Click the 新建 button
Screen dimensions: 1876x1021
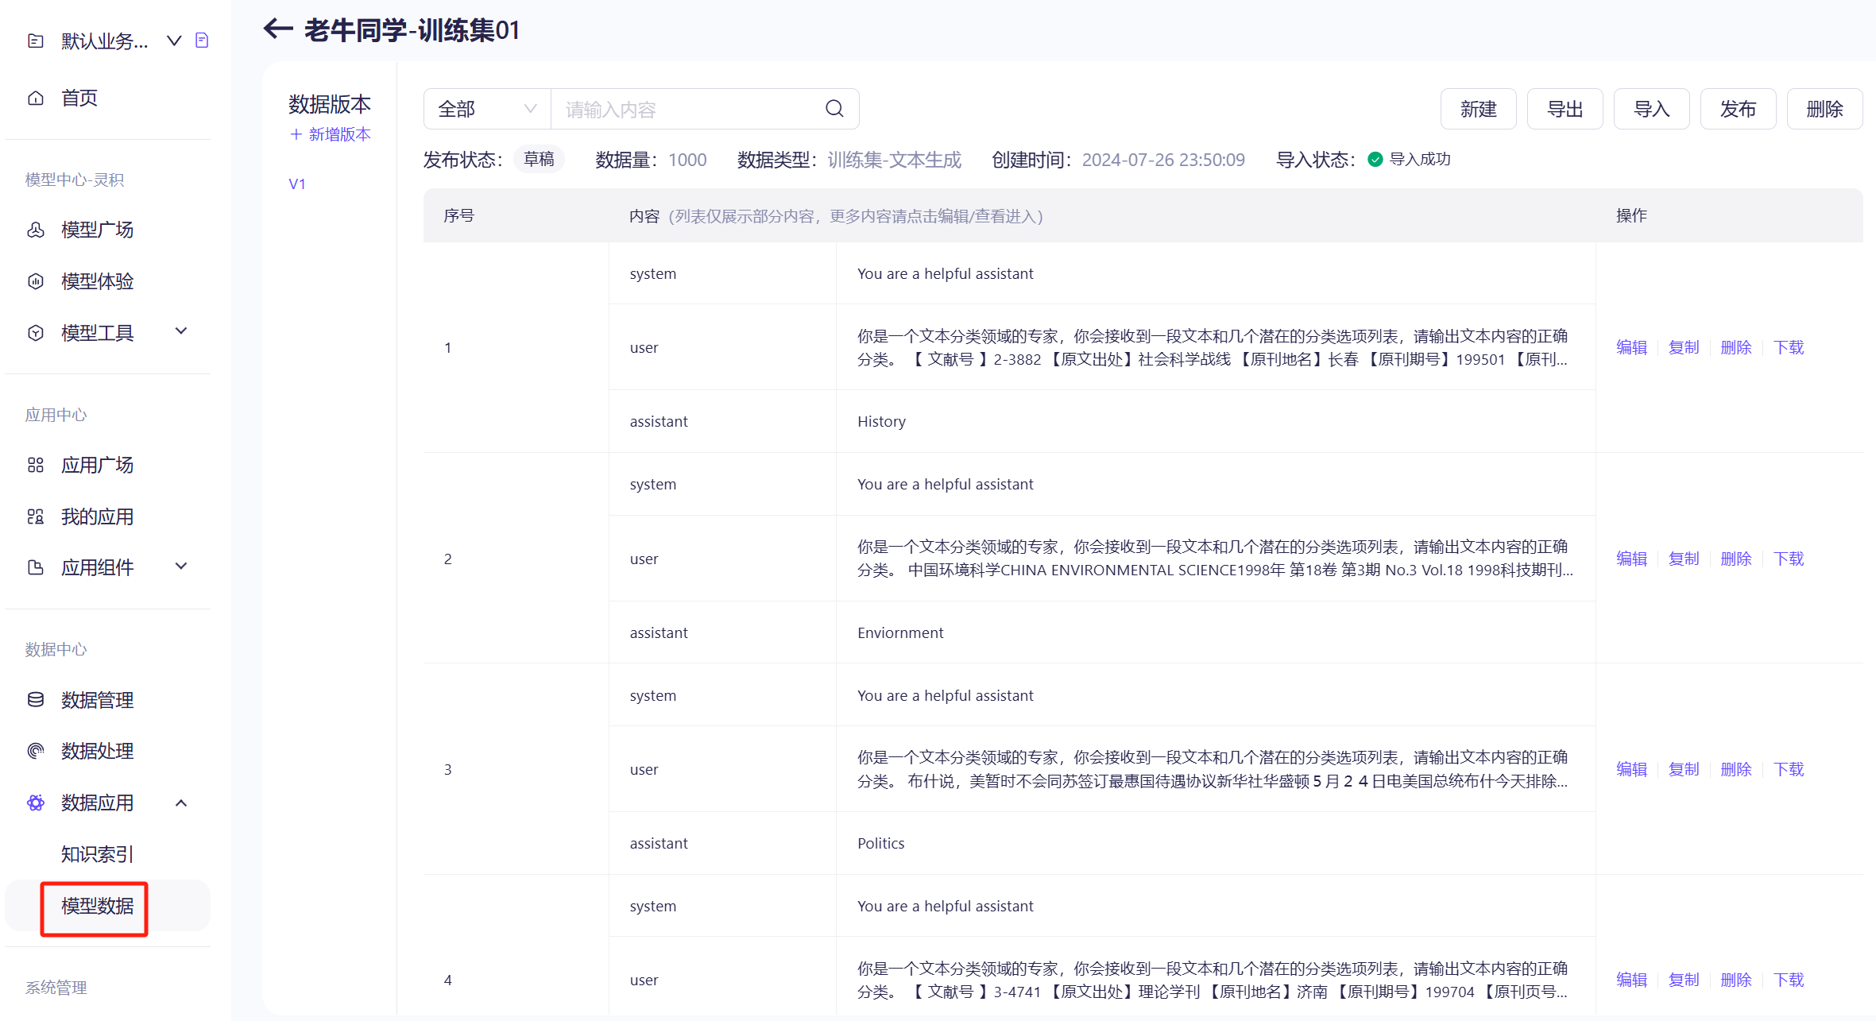coord(1478,109)
